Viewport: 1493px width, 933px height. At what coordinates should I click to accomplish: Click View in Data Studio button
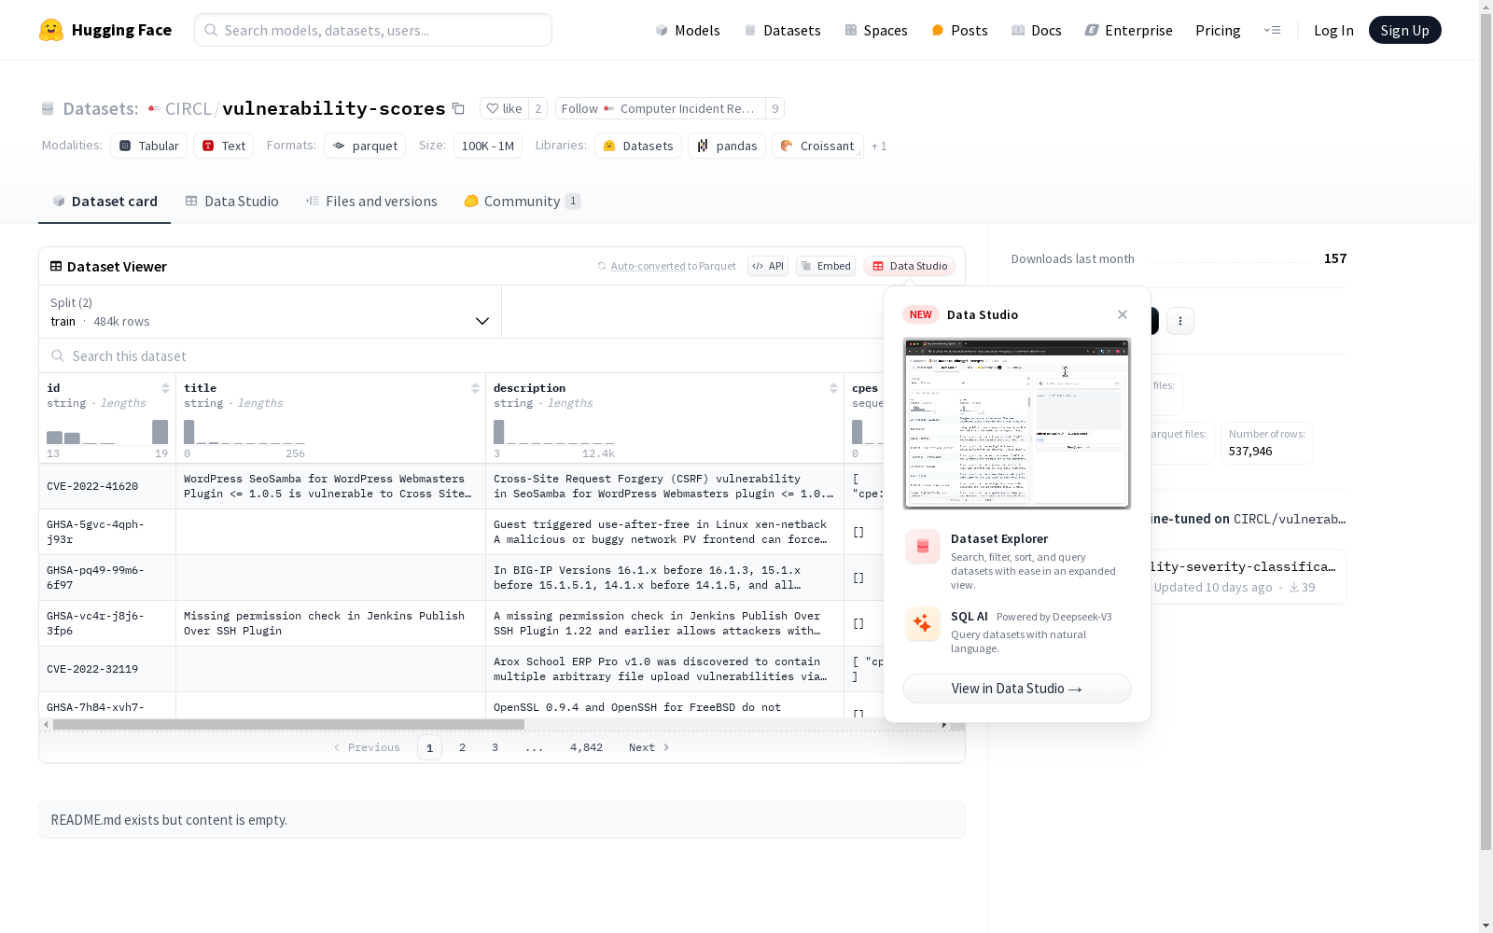(1016, 689)
